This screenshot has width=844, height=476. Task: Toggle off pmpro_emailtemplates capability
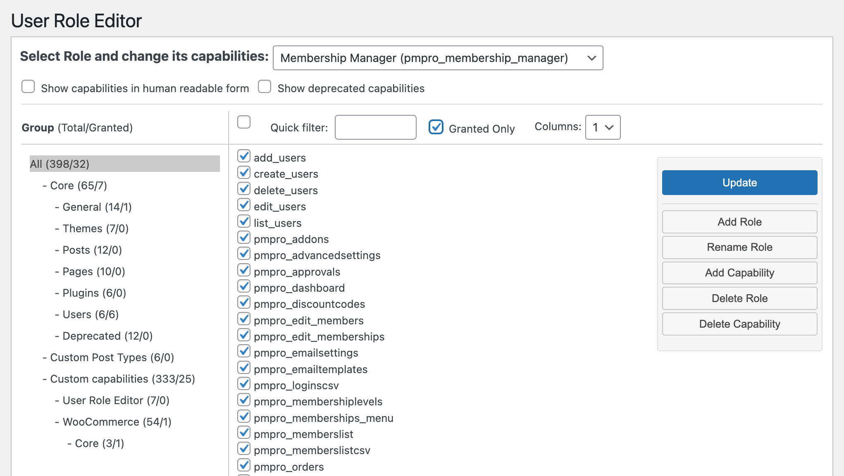tap(244, 367)
